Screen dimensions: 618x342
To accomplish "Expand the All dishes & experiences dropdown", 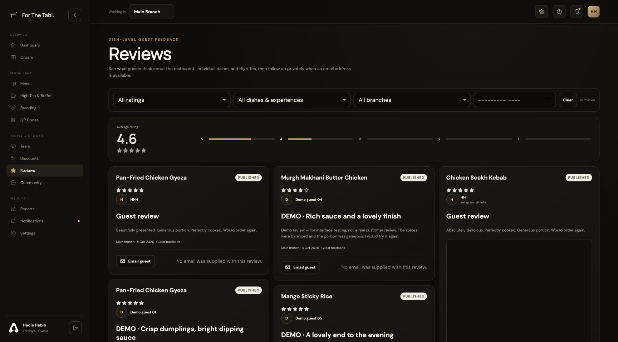I will [x=292, y=100].
